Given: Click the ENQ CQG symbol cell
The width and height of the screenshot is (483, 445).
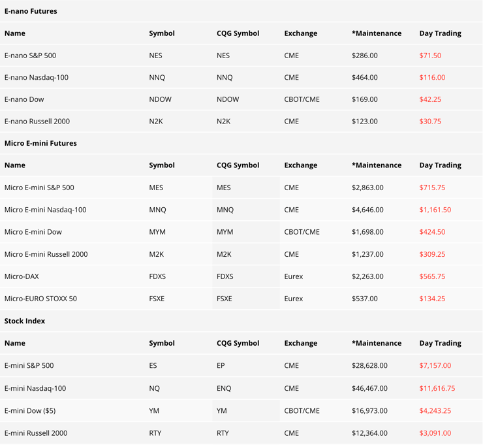Looking at the screenshot, I should pos(224,388).
